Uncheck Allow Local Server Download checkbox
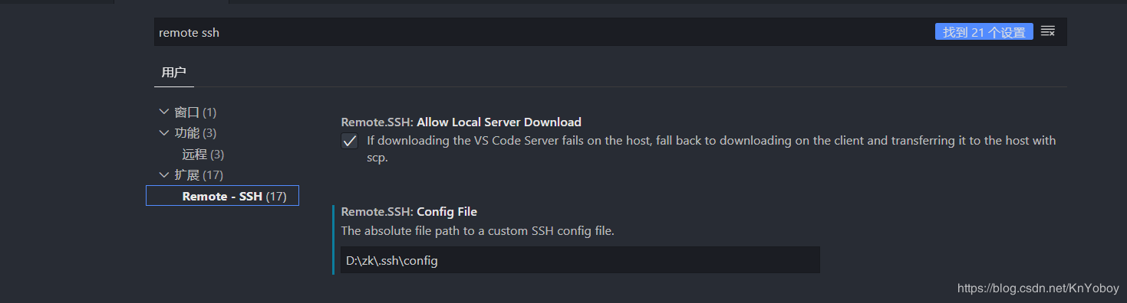 coord(350,142)
